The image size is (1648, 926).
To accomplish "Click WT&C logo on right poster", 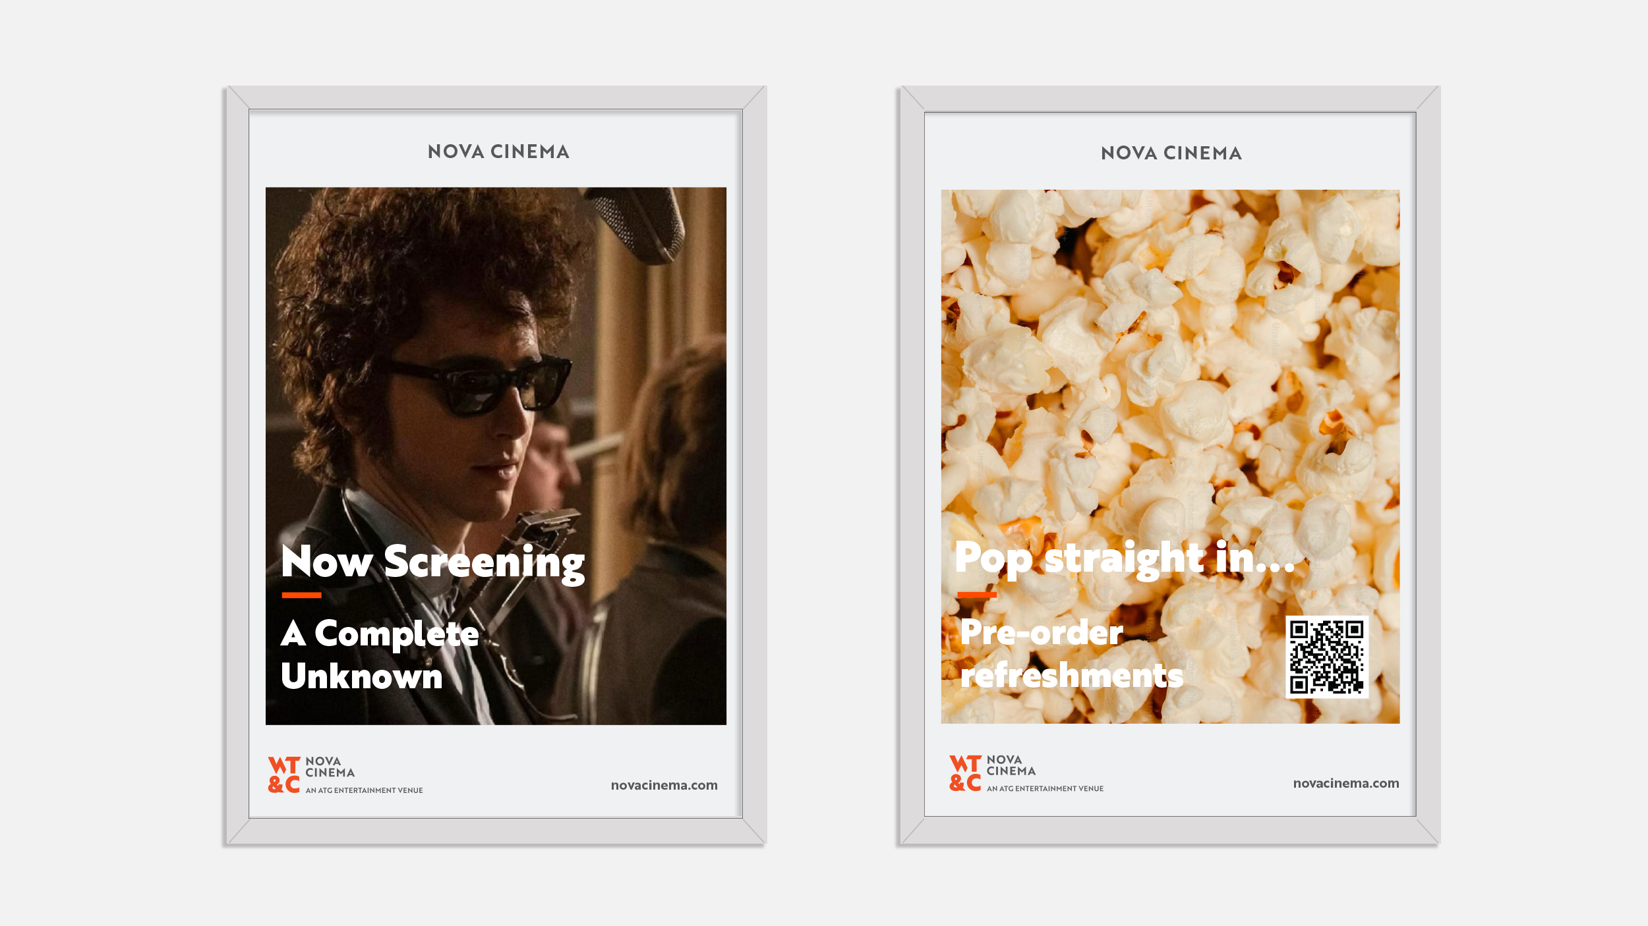I will 965,773.
